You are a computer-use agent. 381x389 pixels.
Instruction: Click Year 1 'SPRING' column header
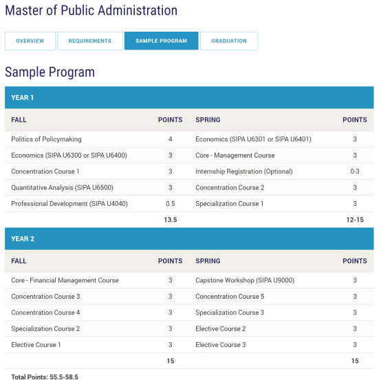(x=208, y=120)
